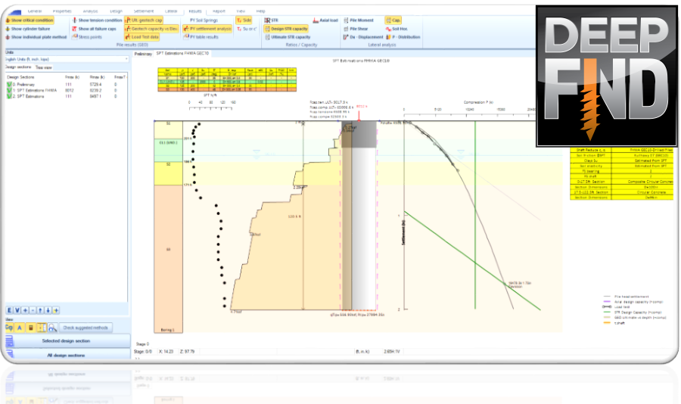
Task: Toggle checkmark for 0: Preliminary section
Action: point(9,84)
